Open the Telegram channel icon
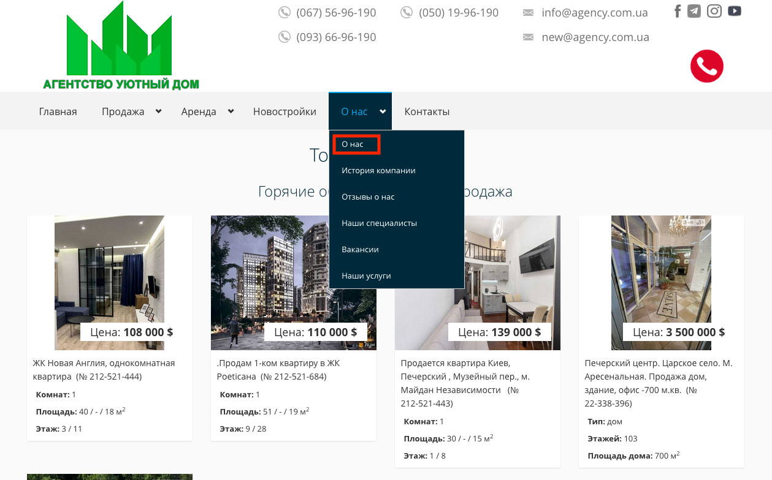 click(x=694, y=12)
